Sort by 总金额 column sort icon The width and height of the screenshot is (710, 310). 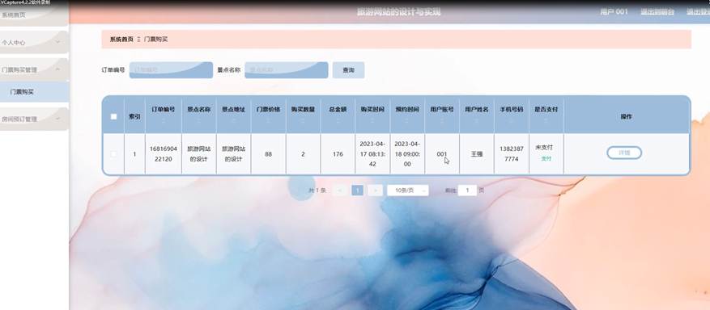click(338, 121)
